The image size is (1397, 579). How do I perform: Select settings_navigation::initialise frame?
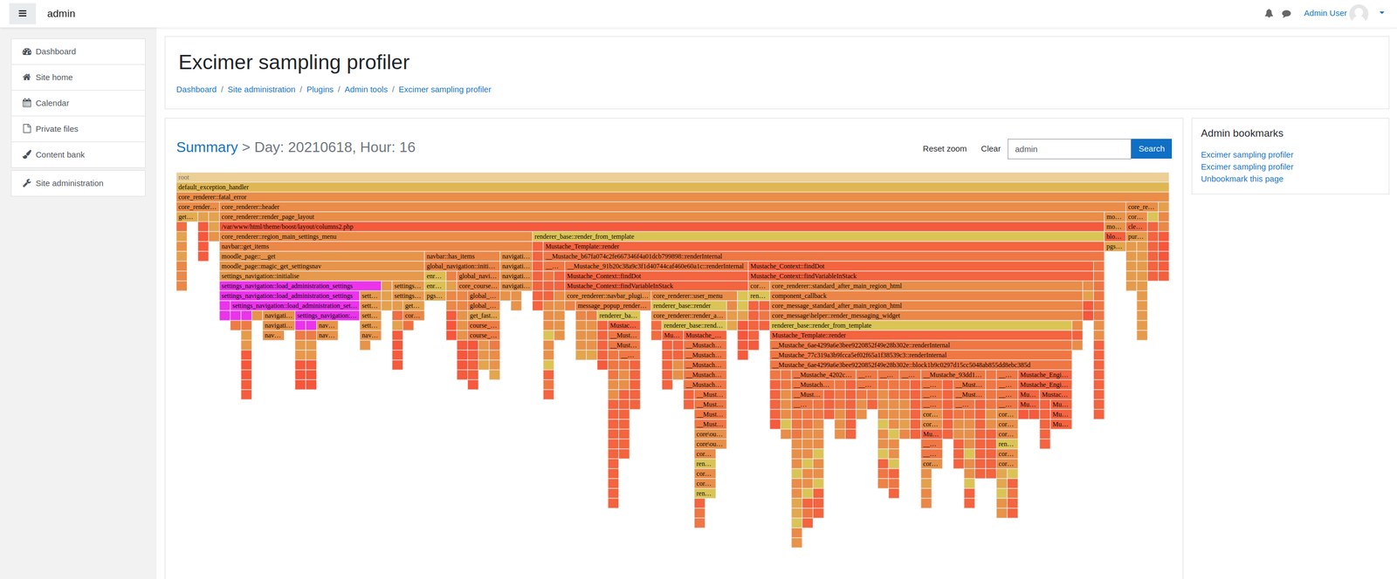[x=321, y=276]
